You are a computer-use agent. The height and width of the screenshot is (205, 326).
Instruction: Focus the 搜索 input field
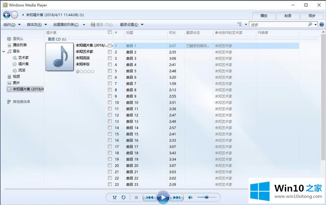point(279,24)
